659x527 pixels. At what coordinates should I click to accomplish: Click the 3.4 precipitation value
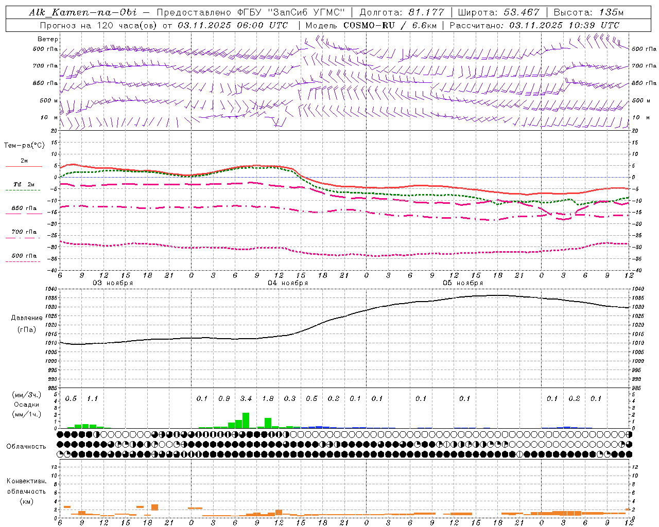246,399
